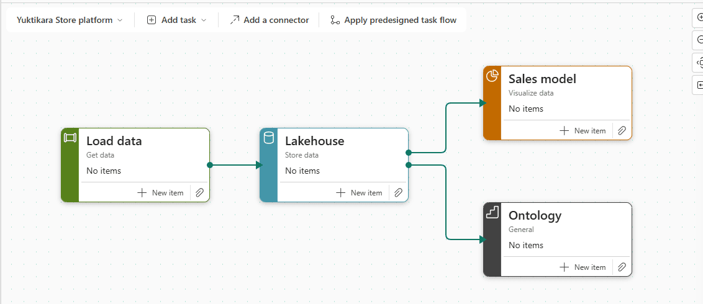Click the Load data task icon
Screen dimensions: 703x304
click(x=70, y=138)
